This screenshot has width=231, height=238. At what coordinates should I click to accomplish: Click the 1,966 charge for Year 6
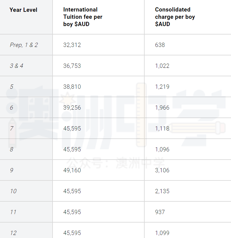(162, 107)
